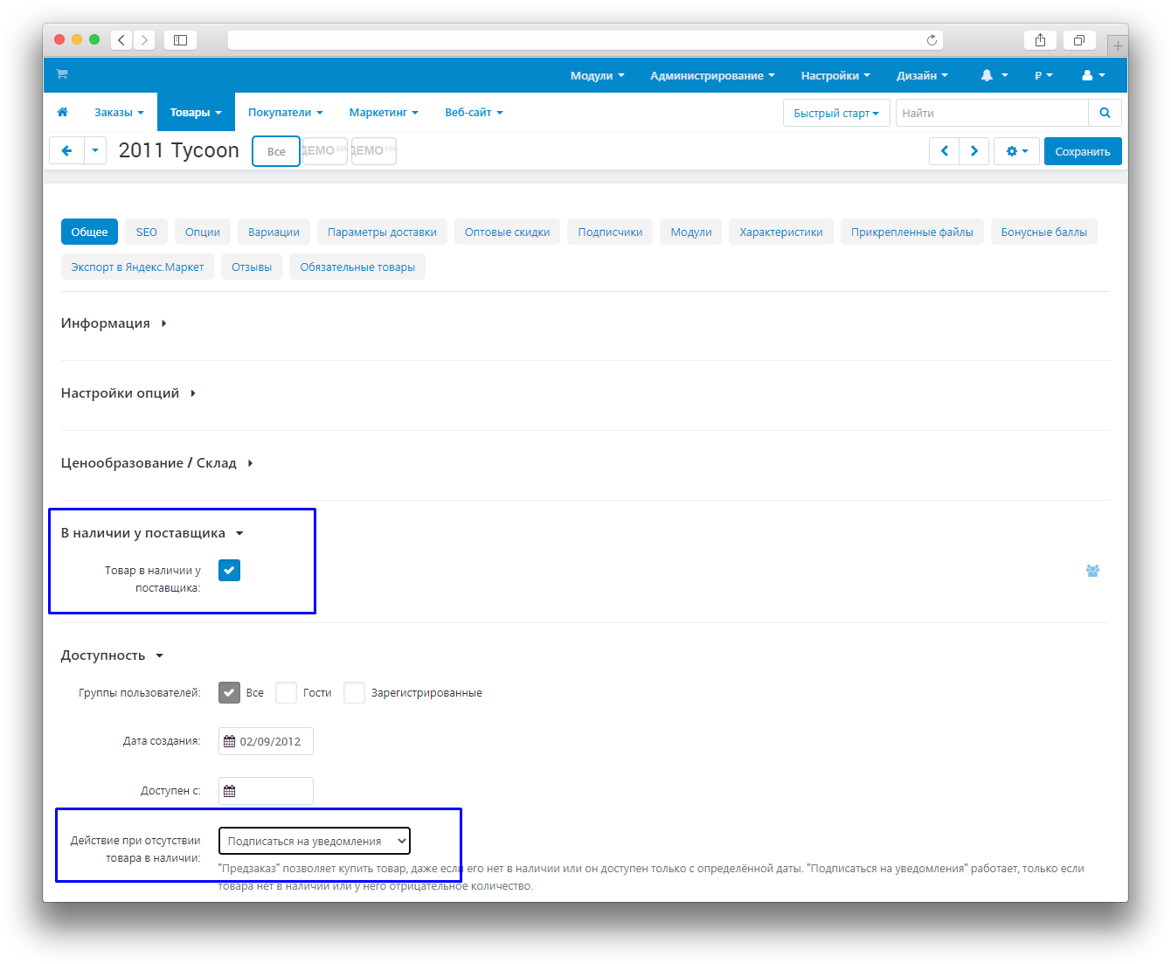Go to the next product arrow

974,151
